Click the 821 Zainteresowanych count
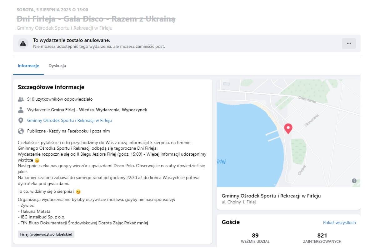375x250 pixels. (322, 238)
